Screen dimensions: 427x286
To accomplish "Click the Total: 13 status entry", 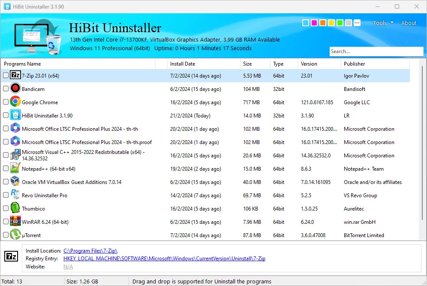I will point(12,281).
